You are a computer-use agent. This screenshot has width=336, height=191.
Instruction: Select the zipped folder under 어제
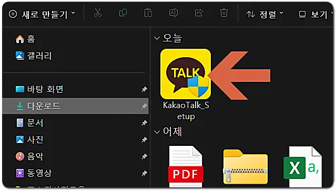(x=246, y=167)
